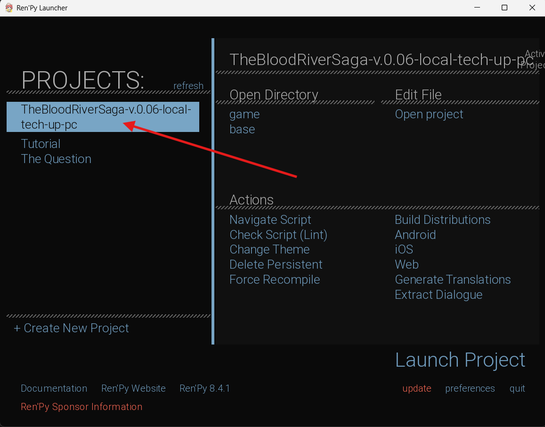Viewport: 545px width, 427px height.
Task: Choose Change Theme action
Action: coord(269,250)
